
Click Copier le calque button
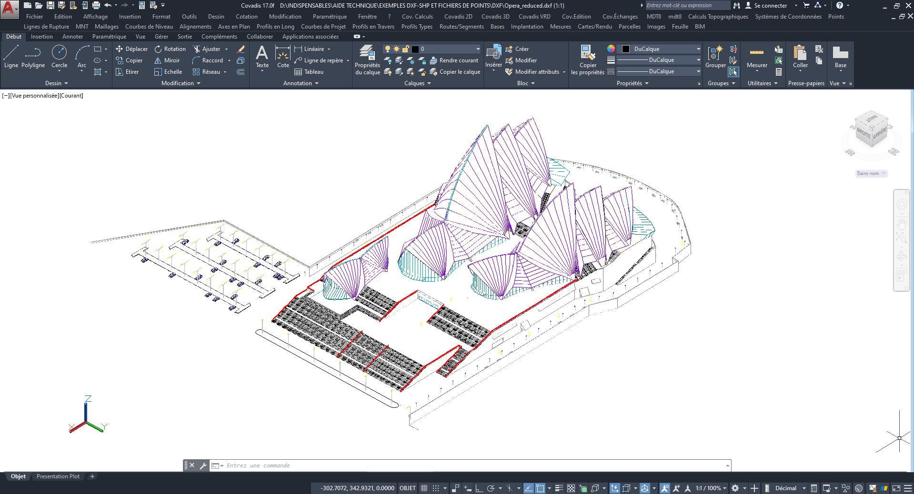[454, 72]
